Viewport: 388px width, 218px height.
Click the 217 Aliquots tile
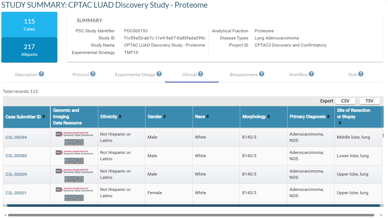[x=29, y=50]
